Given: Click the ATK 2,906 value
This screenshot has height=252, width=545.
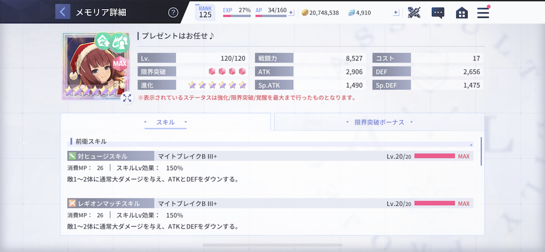Looking at the screenshot, I should point(354,72).
